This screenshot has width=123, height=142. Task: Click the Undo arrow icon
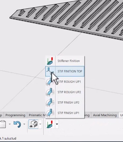[x=17, y=124]
